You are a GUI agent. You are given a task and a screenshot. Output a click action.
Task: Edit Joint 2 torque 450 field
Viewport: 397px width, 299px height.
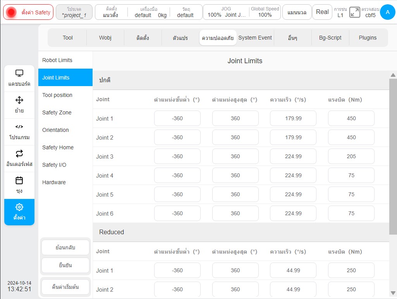(x=351, y=137)
